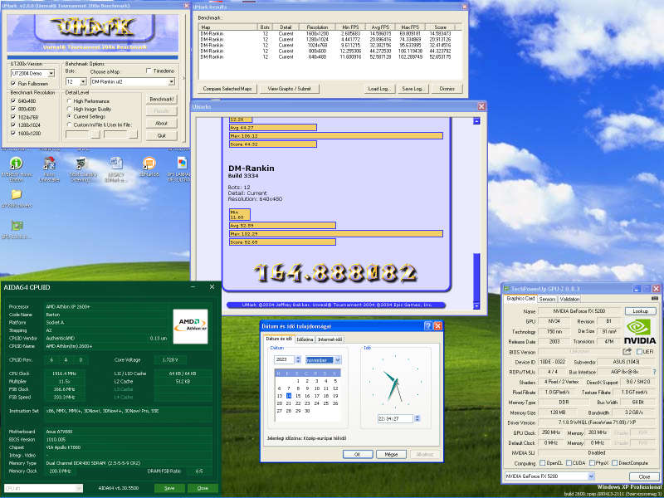Switch to the Internet-idő tab
The width and height of the screenshot is (664, 498).
click(330, 339)
